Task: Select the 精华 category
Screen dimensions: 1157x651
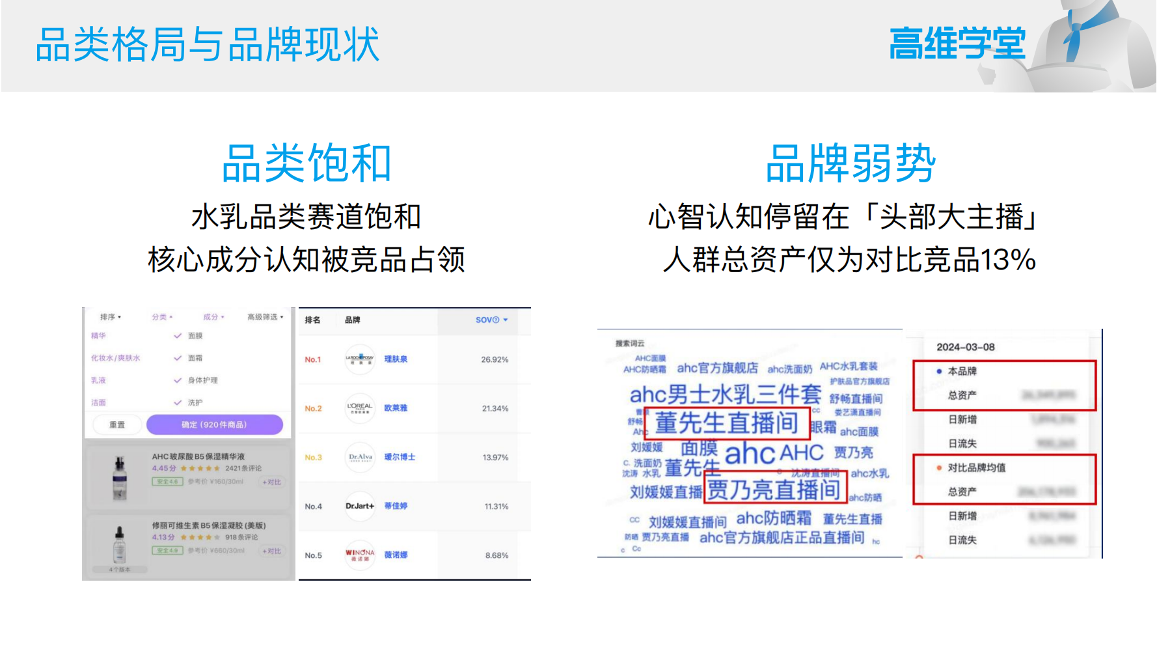Action: 98,336
